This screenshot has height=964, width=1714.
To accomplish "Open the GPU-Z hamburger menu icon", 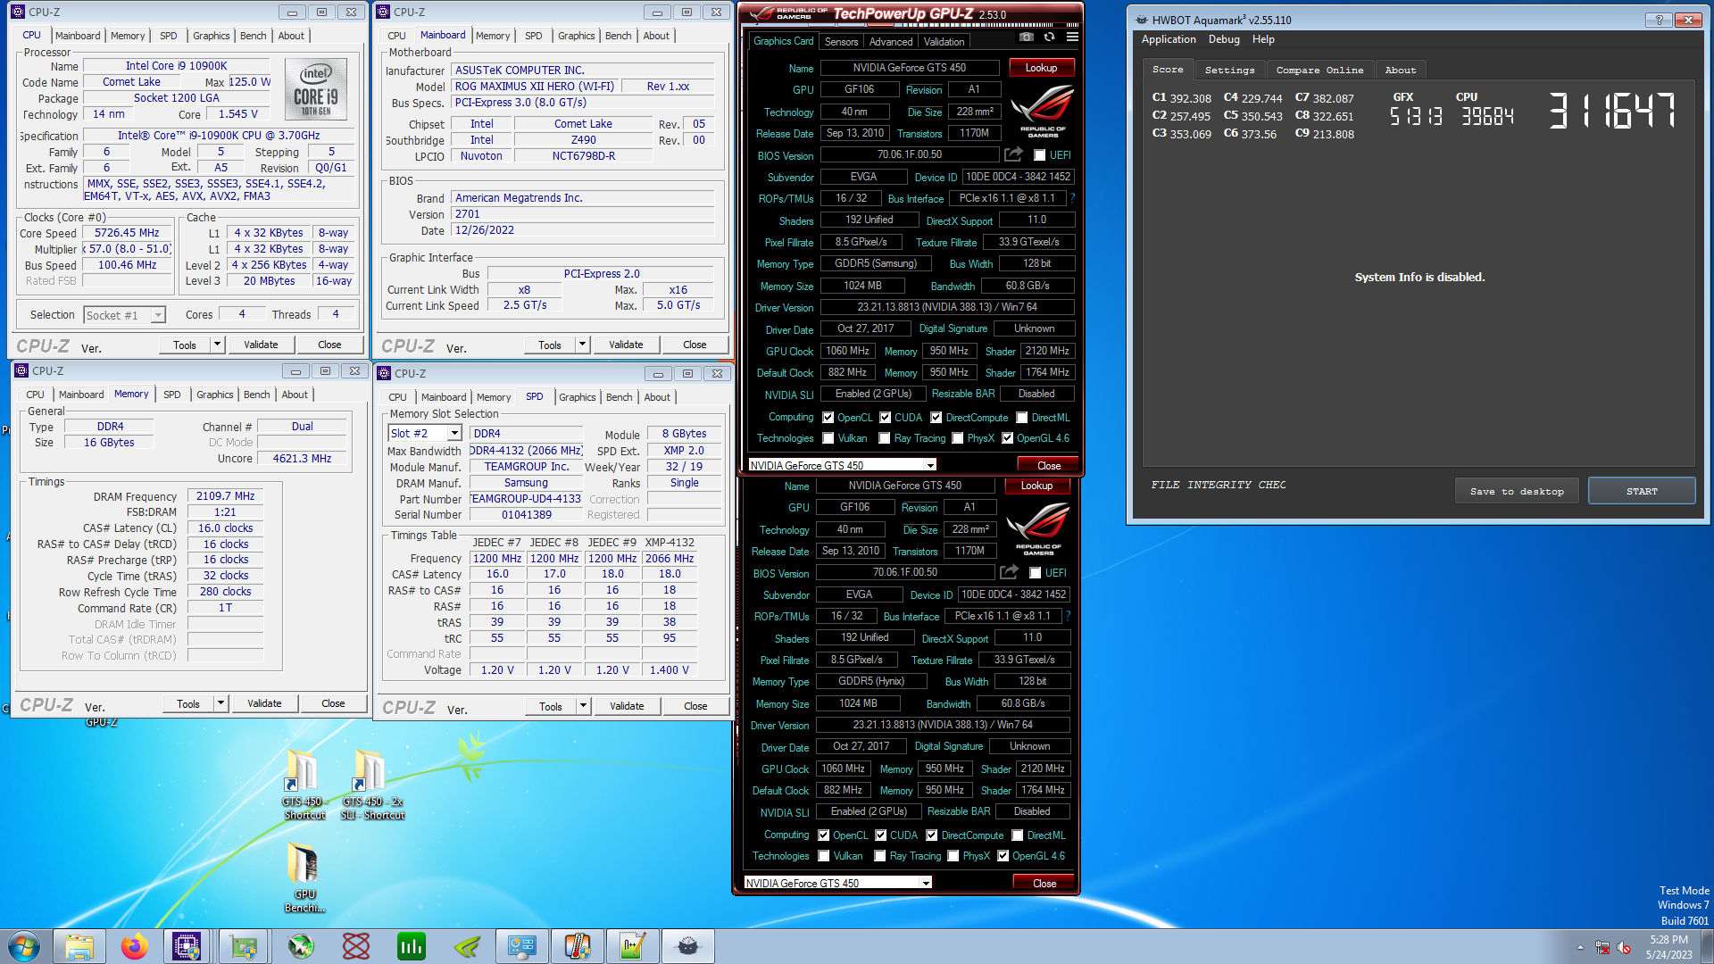I will tap(1072, 37).
